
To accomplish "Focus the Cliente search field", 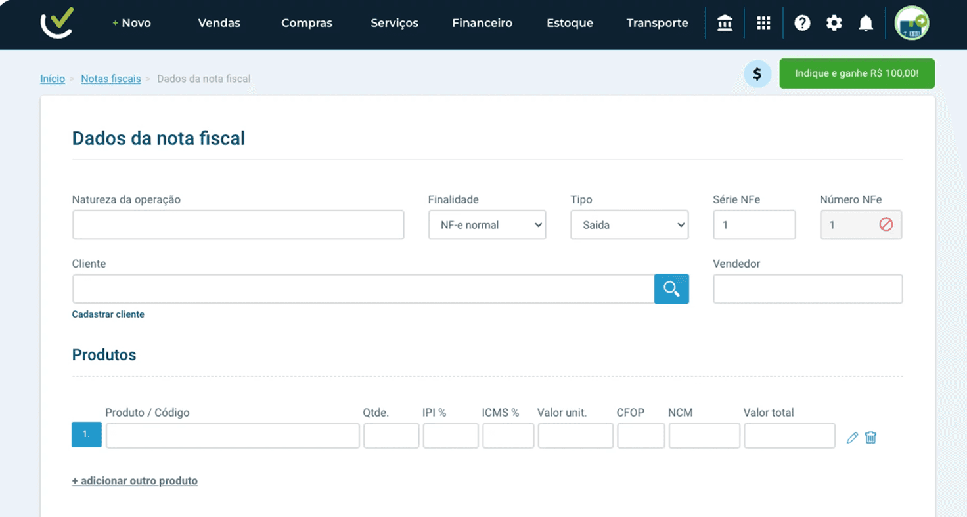I will [x=363, y=289].
